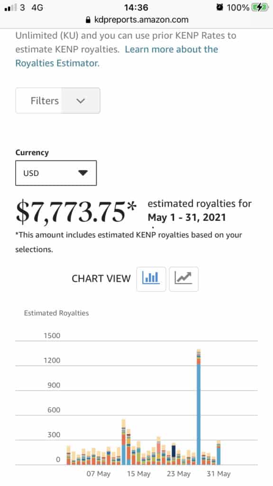Image resolution: width=273 pixels, height=486 pixels.
Task: Switch to line chart view icon
Action: 183,279
